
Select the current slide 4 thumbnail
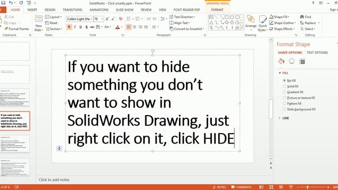click(15, 121)
